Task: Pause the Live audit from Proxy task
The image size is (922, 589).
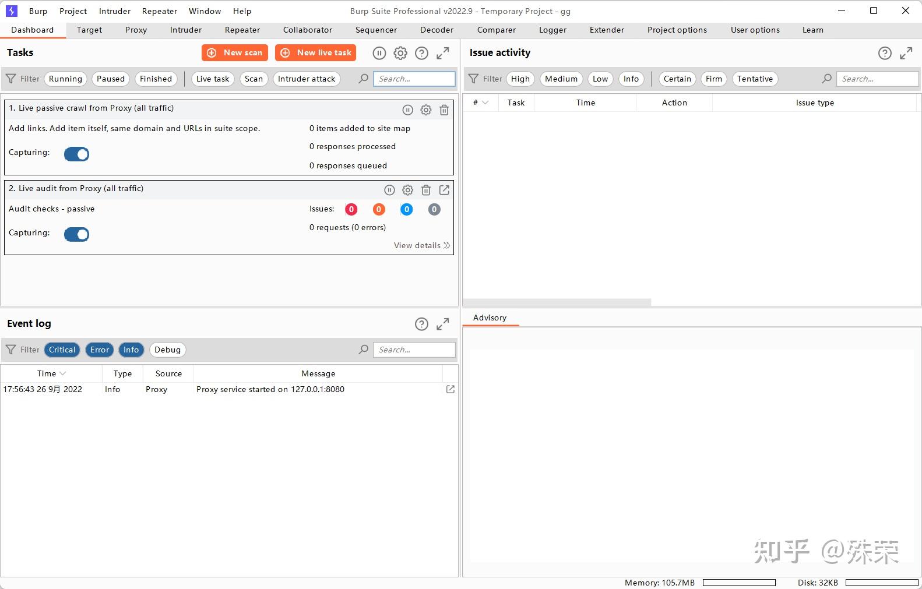Action: tap(389, 190)
